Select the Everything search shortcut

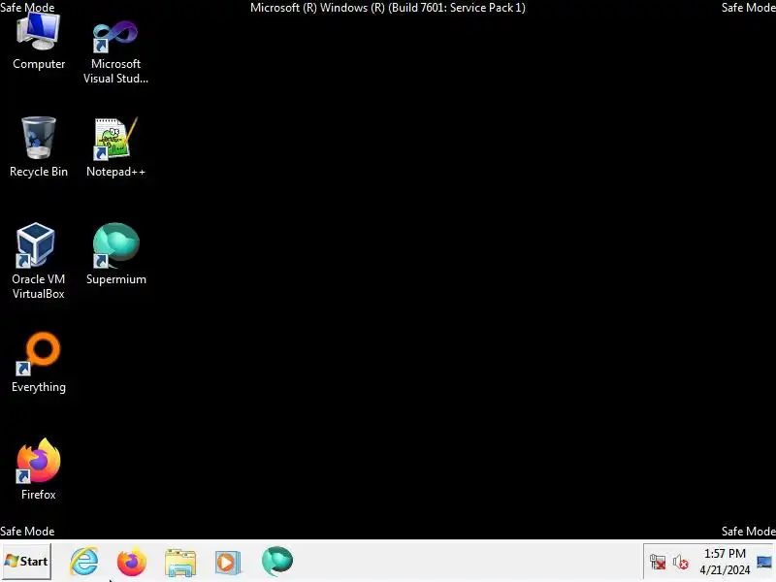click(39, 362)
